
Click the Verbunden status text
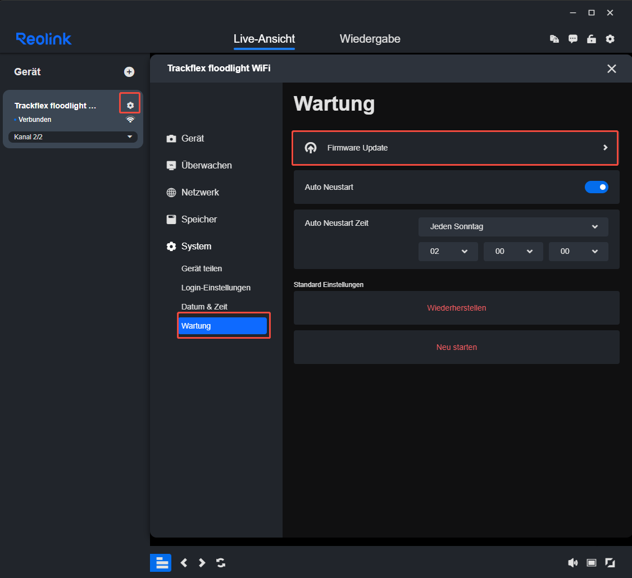(x=35, y=120)
